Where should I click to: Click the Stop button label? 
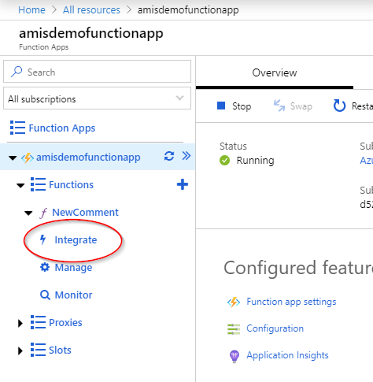click(x=242, y=106)
